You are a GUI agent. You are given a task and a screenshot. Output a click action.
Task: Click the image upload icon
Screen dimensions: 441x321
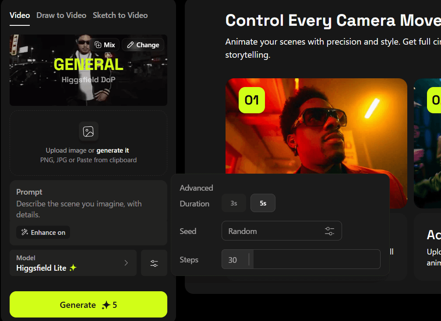[x=88, y=131]
